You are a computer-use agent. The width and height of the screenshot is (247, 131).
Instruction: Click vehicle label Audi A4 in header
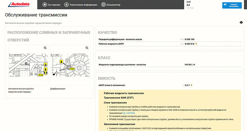click(x=189, y=3)
